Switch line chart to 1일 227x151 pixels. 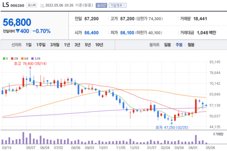point(29,45)
